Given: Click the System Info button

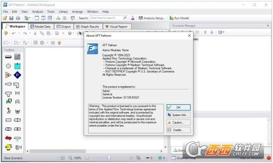Looking at the screenshot, I should 178,115.
